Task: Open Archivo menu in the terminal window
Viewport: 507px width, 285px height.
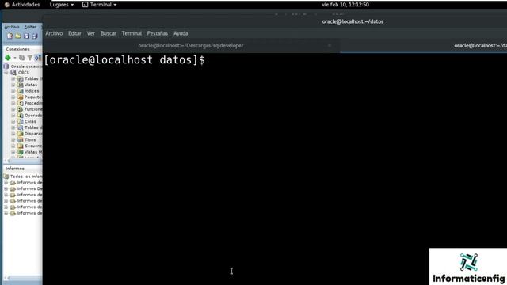Action: tap(54, 33)
